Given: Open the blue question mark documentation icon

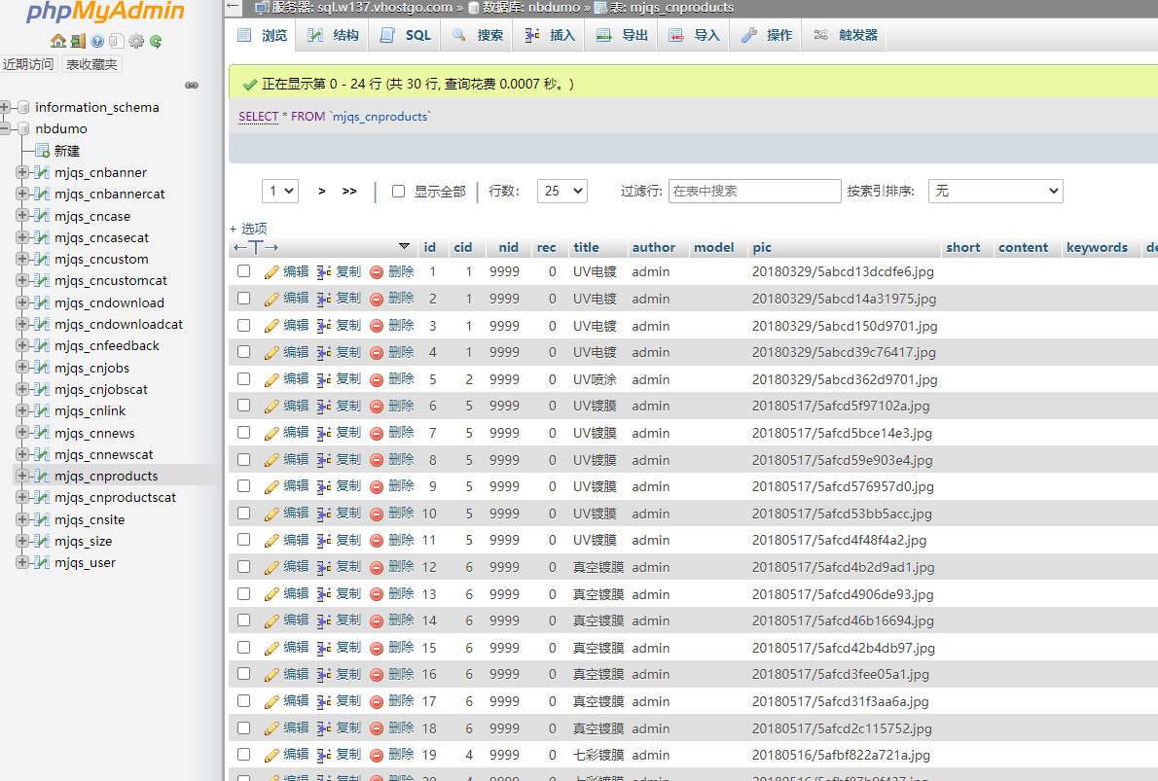Looking at the screenshot, I should [97, 41].
